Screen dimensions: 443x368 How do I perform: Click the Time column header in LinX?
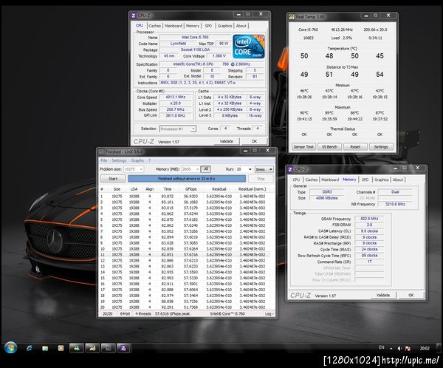pos(168,189)
